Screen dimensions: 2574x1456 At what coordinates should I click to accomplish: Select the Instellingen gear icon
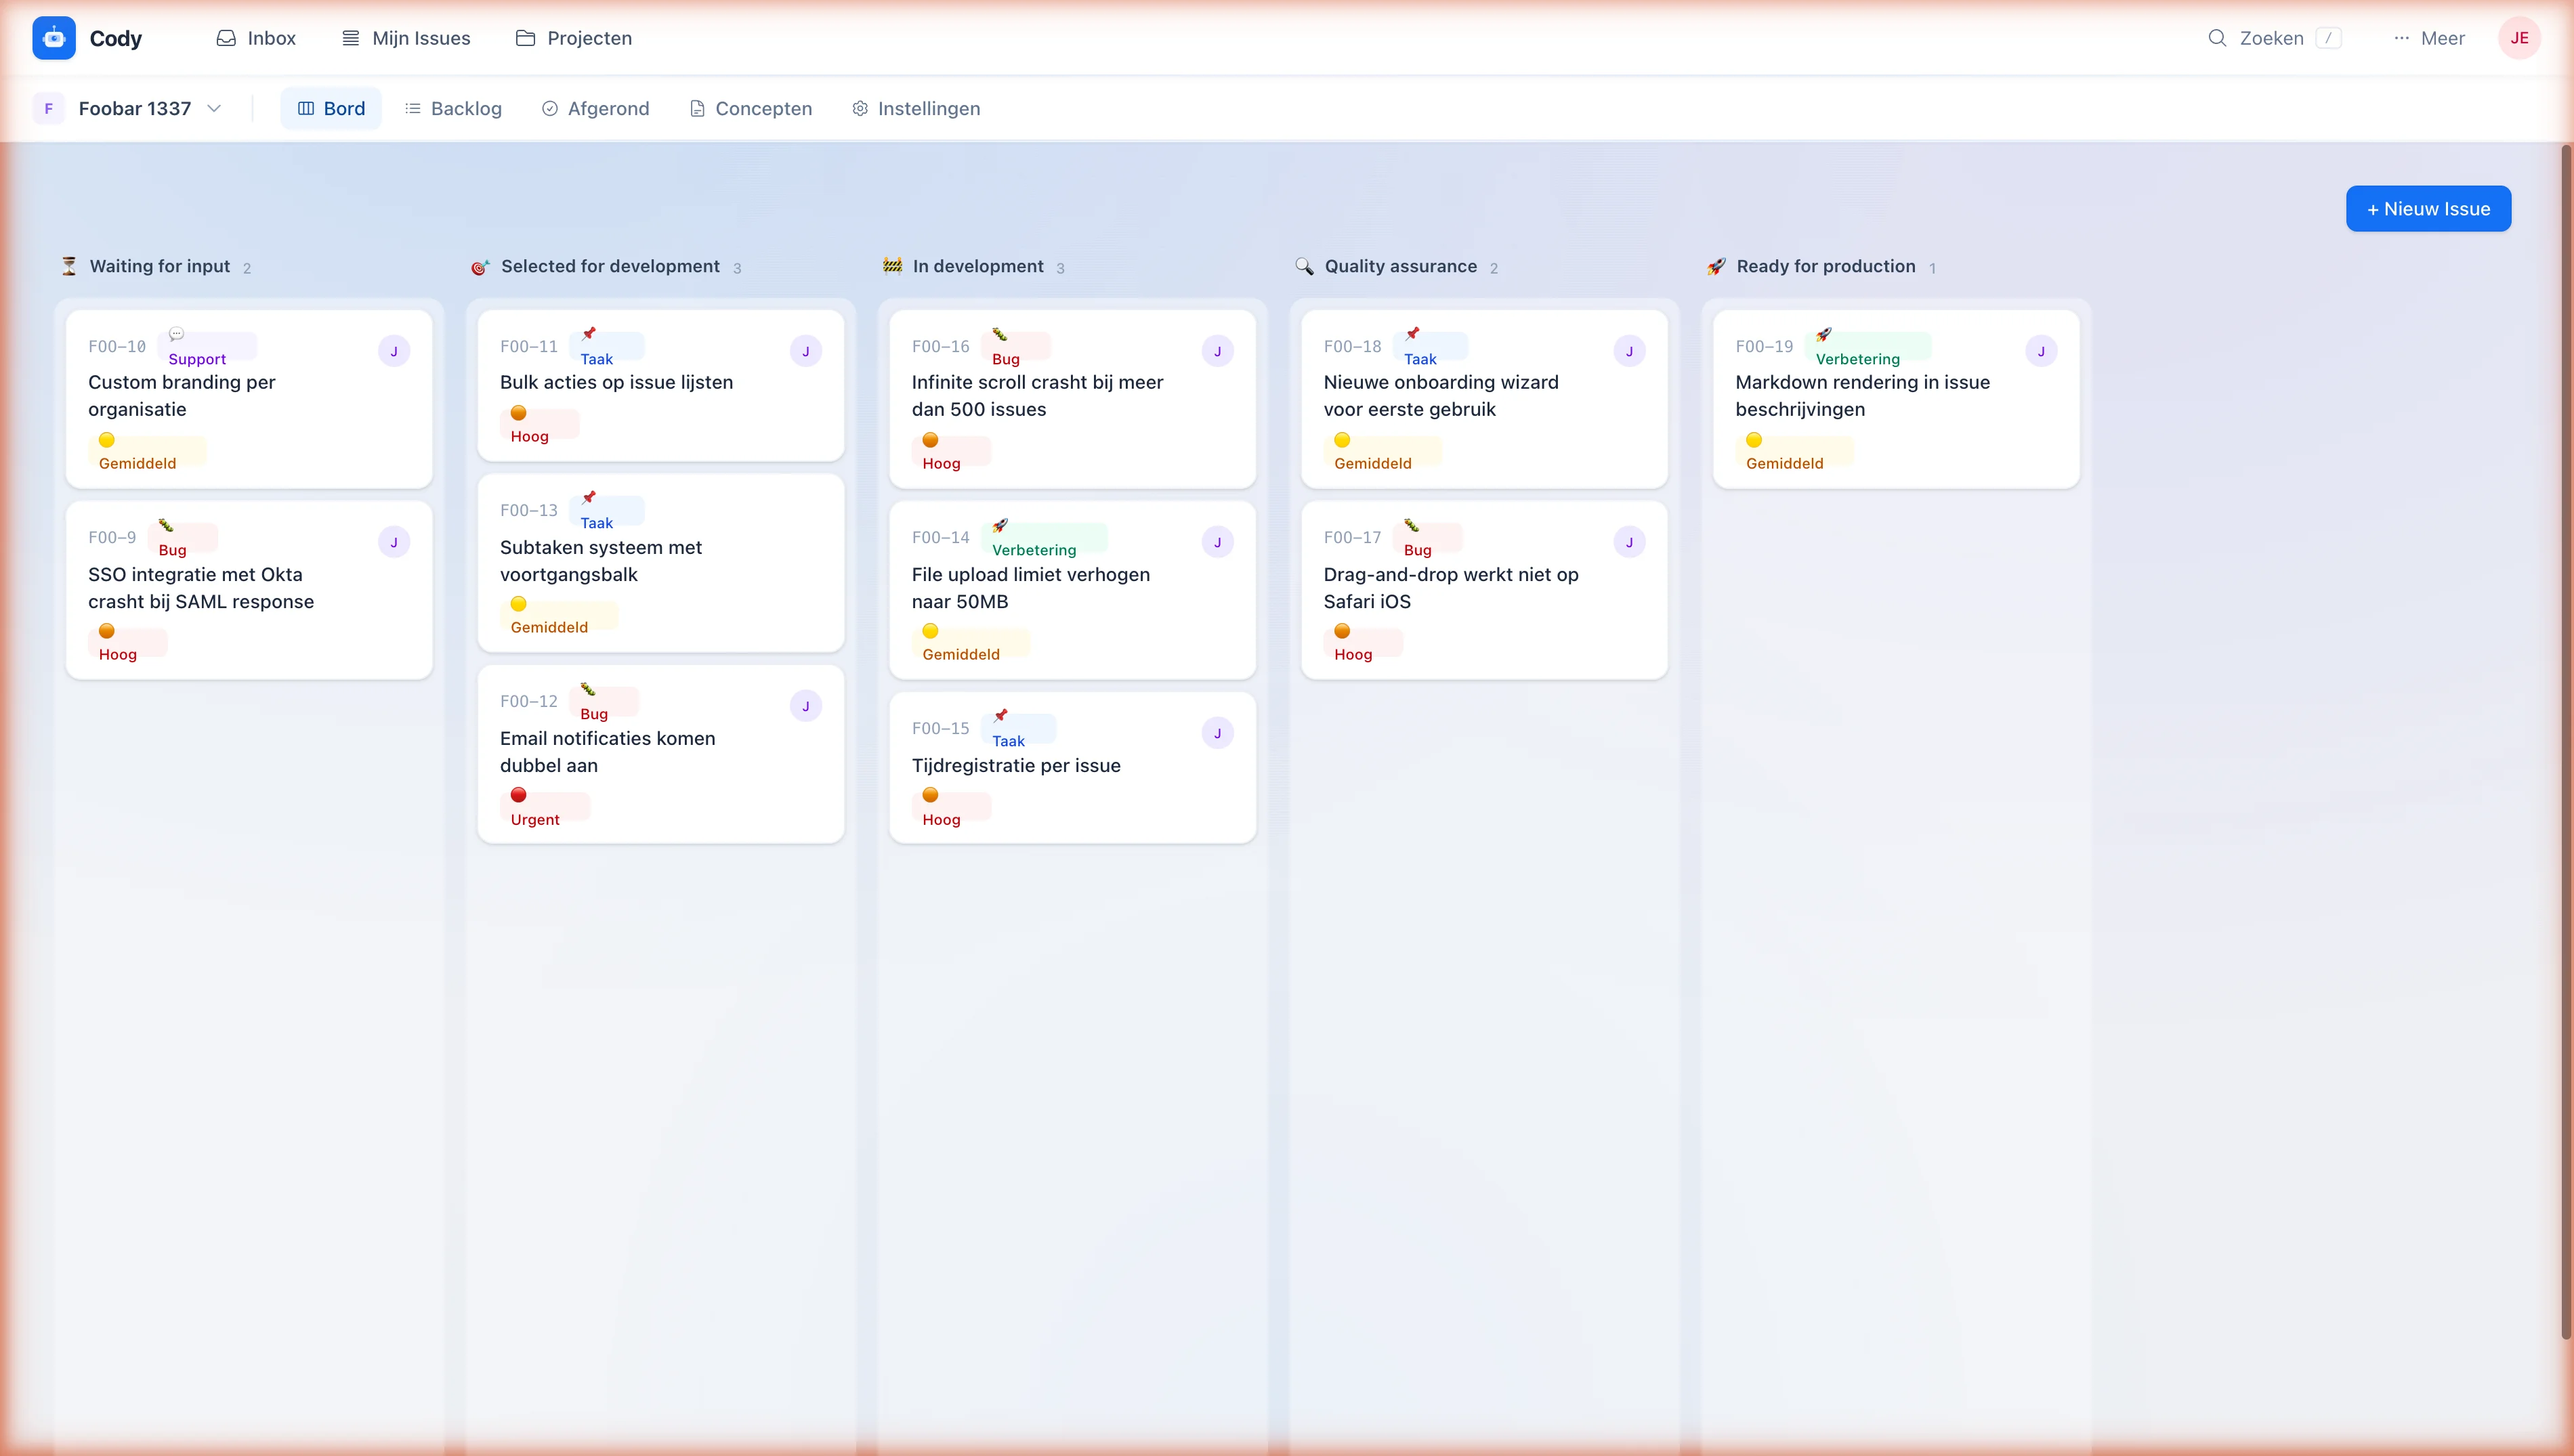860,108
